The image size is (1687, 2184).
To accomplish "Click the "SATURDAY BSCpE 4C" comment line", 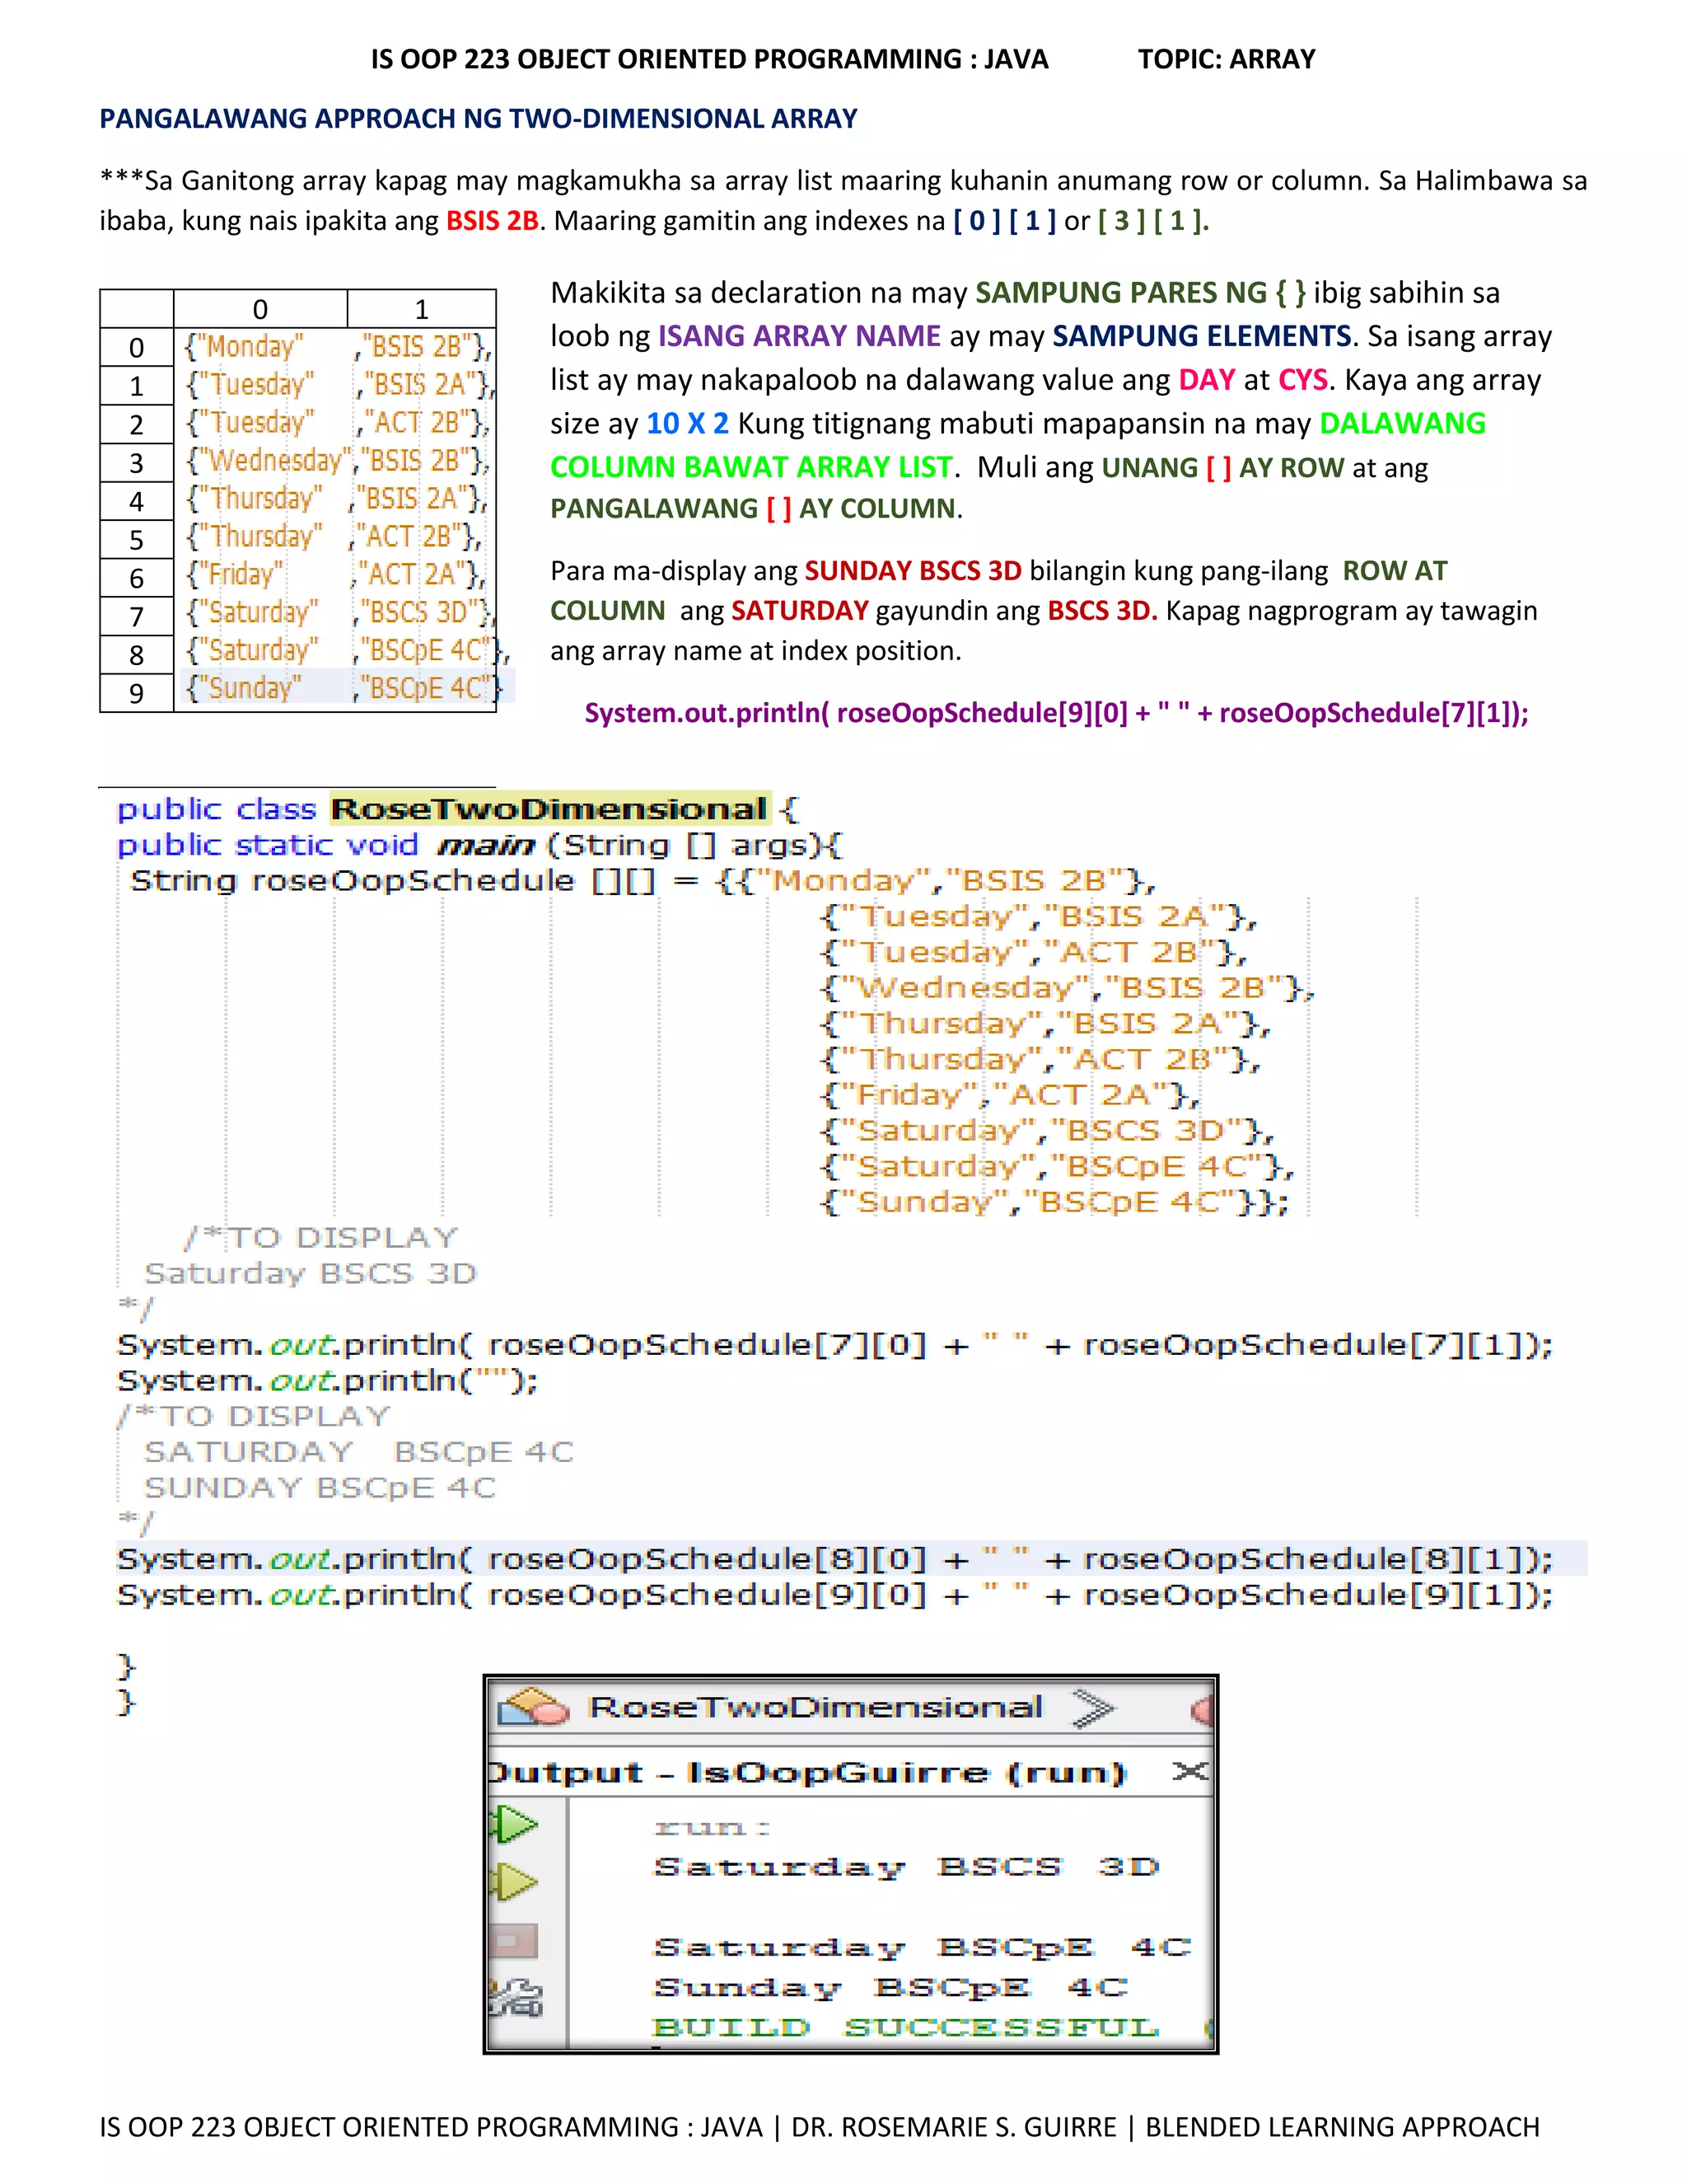I will 359,1452.
